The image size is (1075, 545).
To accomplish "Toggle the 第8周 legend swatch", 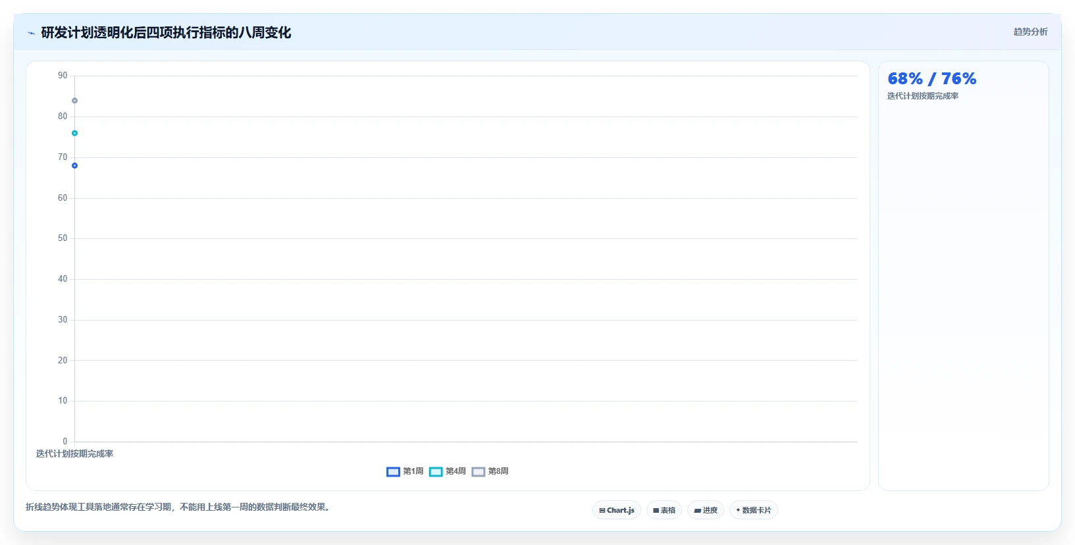I will (479, 472).
